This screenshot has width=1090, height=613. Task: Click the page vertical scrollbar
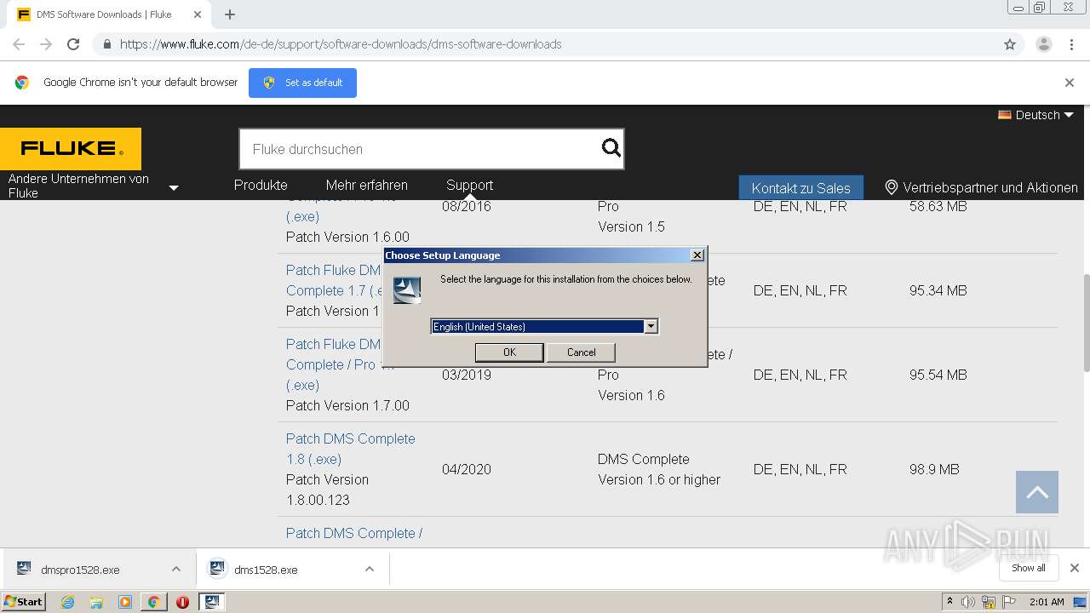(1086, 323)
